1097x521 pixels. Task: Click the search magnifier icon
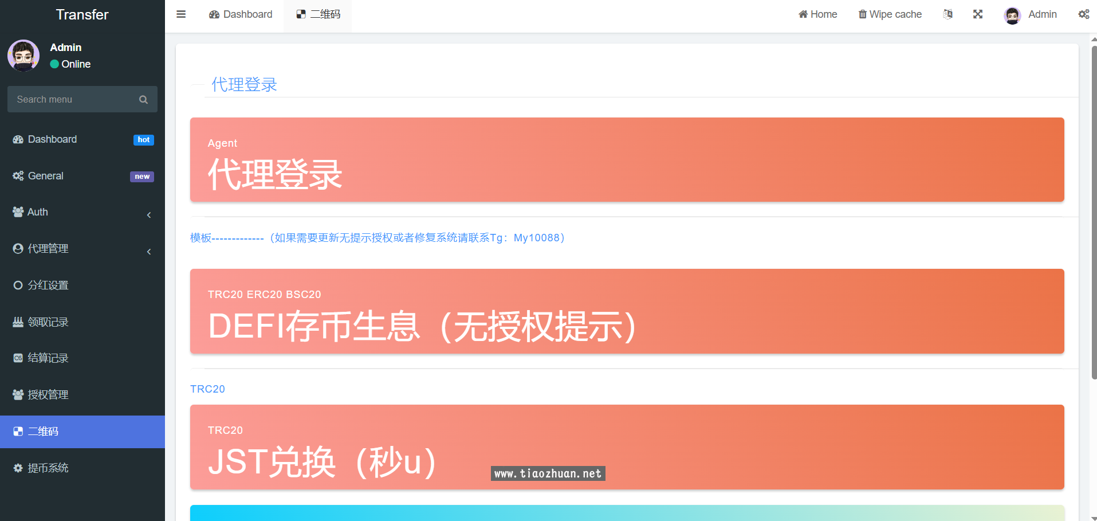click(143, 100)
